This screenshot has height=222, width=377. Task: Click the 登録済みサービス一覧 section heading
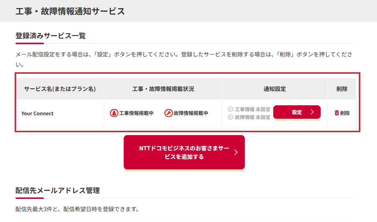point(50,36)
